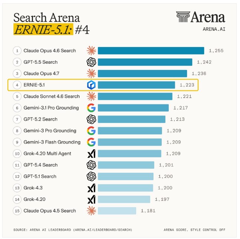Select rank circle number 15
This screenshot has height=239, width=240.
coord(17,211)
